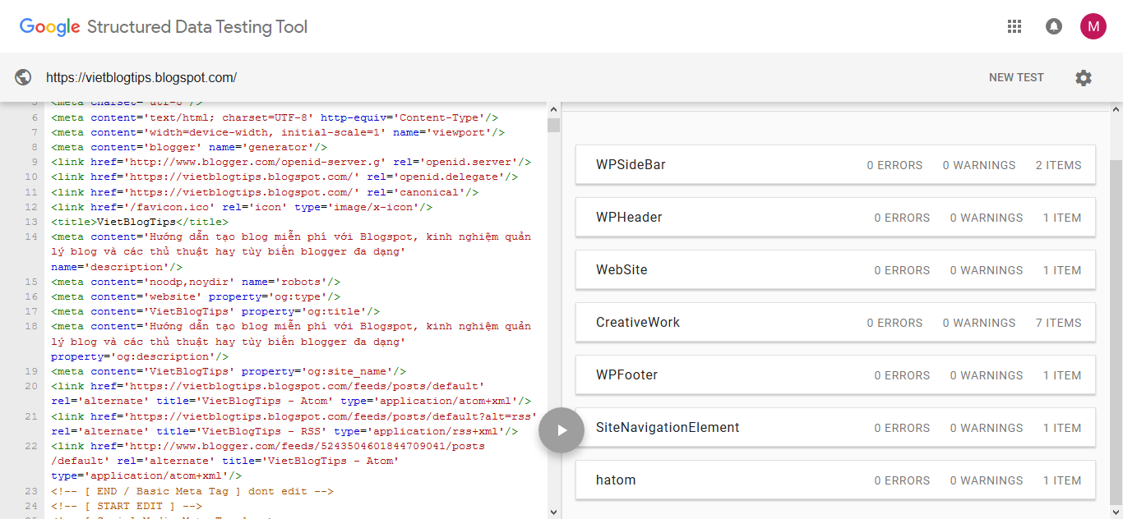Screen dimensions: 1123x519
Task: Click line number 14 in the gutter
Action: click(31, 237)
